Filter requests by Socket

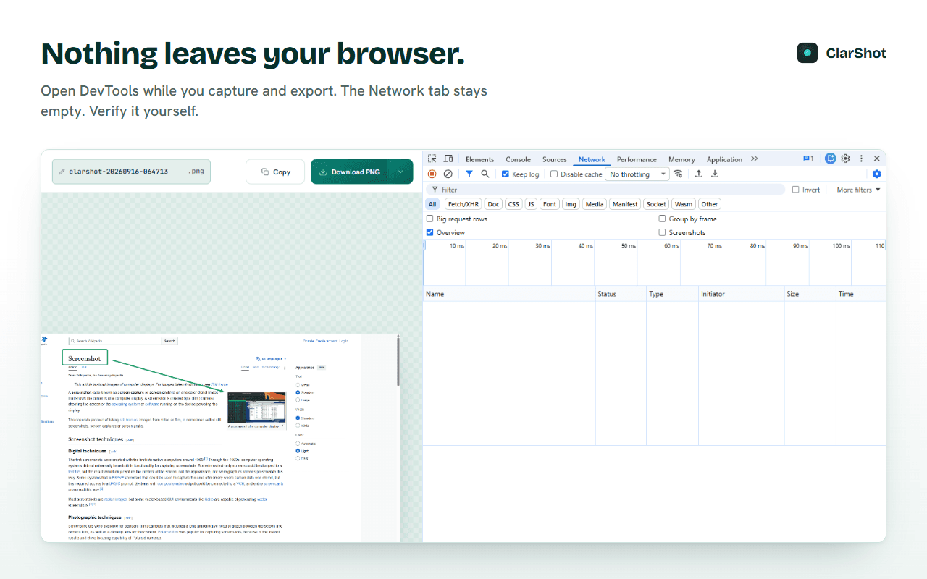tap(656, 204)
